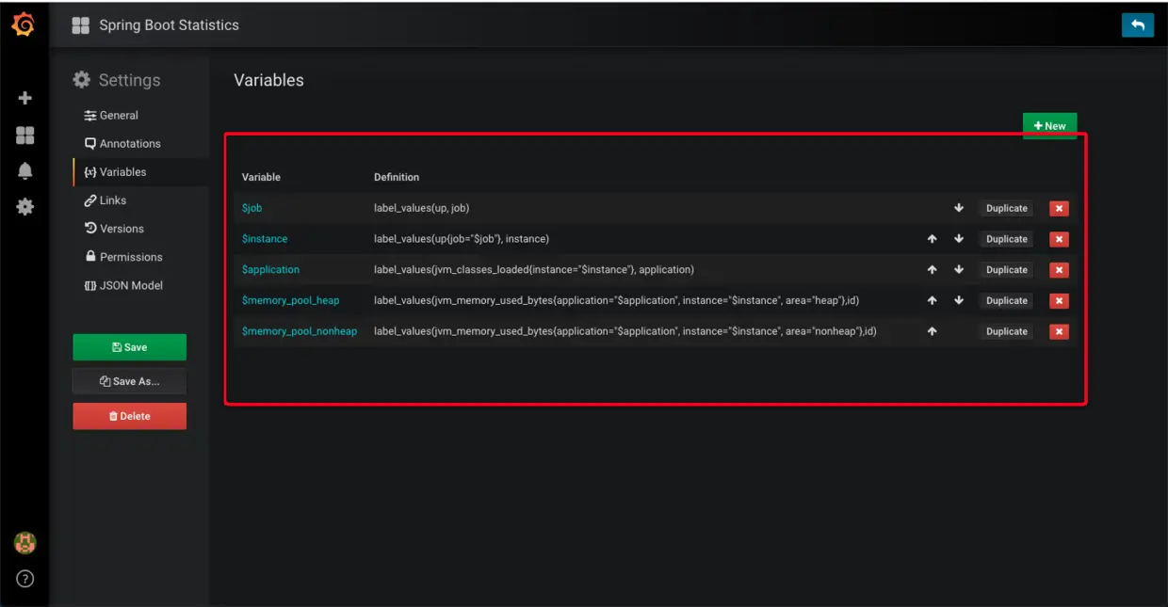The width and height of the screenshot is (1168, 607).
Task: Open the user avatar profile
Action: pyautogui.click(x=24, y=543)
